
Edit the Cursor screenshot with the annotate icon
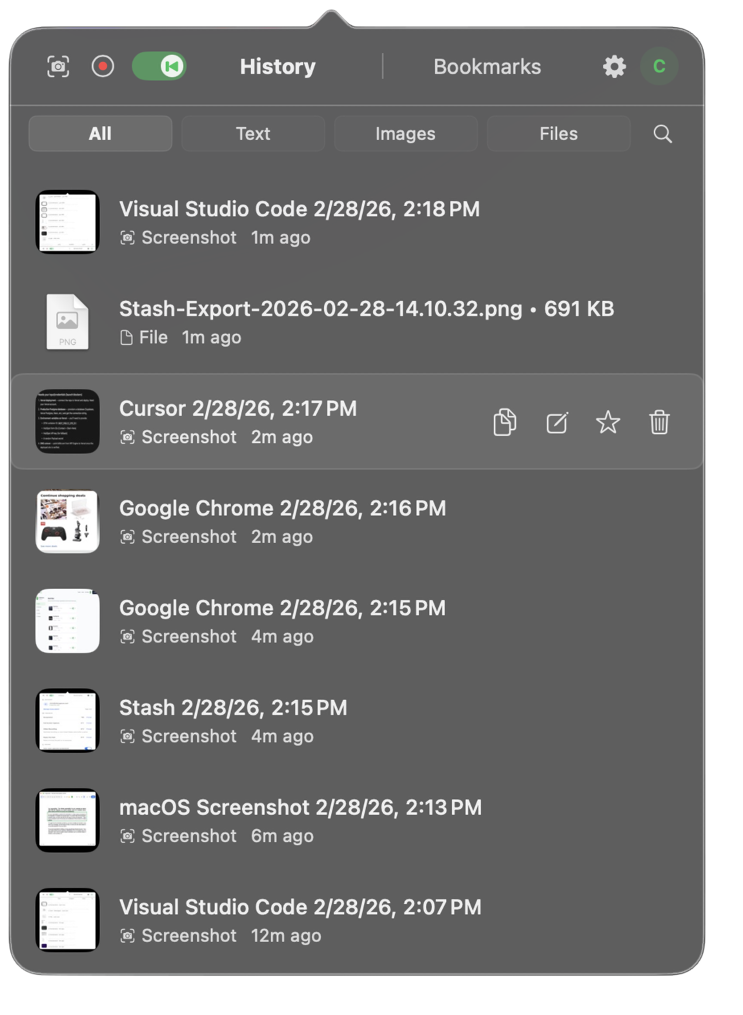pos(556,422)
